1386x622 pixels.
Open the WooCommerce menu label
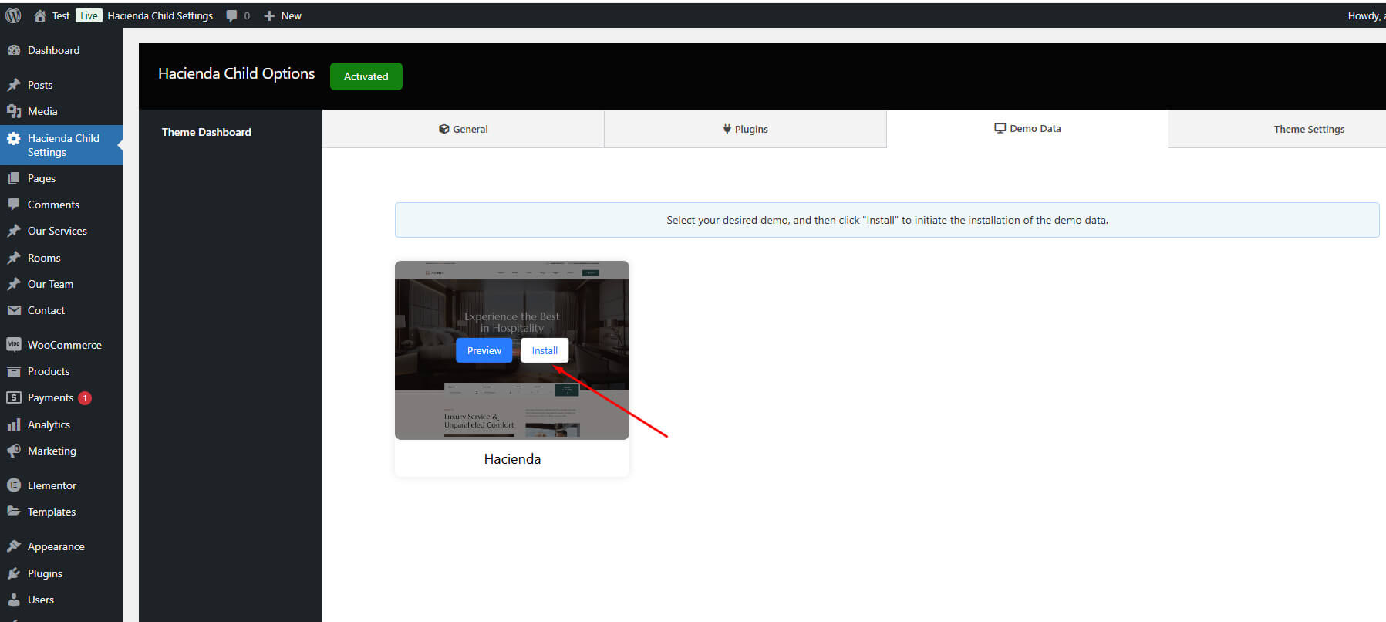65,345
